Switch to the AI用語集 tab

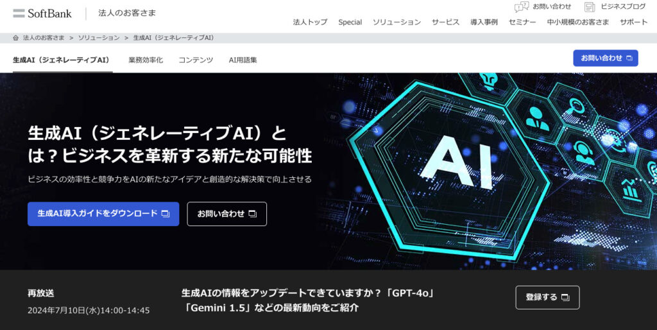(x=243, y=60)
